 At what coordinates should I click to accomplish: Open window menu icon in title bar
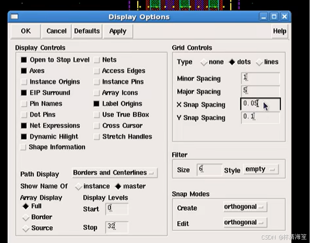click(x=14, y=17)
